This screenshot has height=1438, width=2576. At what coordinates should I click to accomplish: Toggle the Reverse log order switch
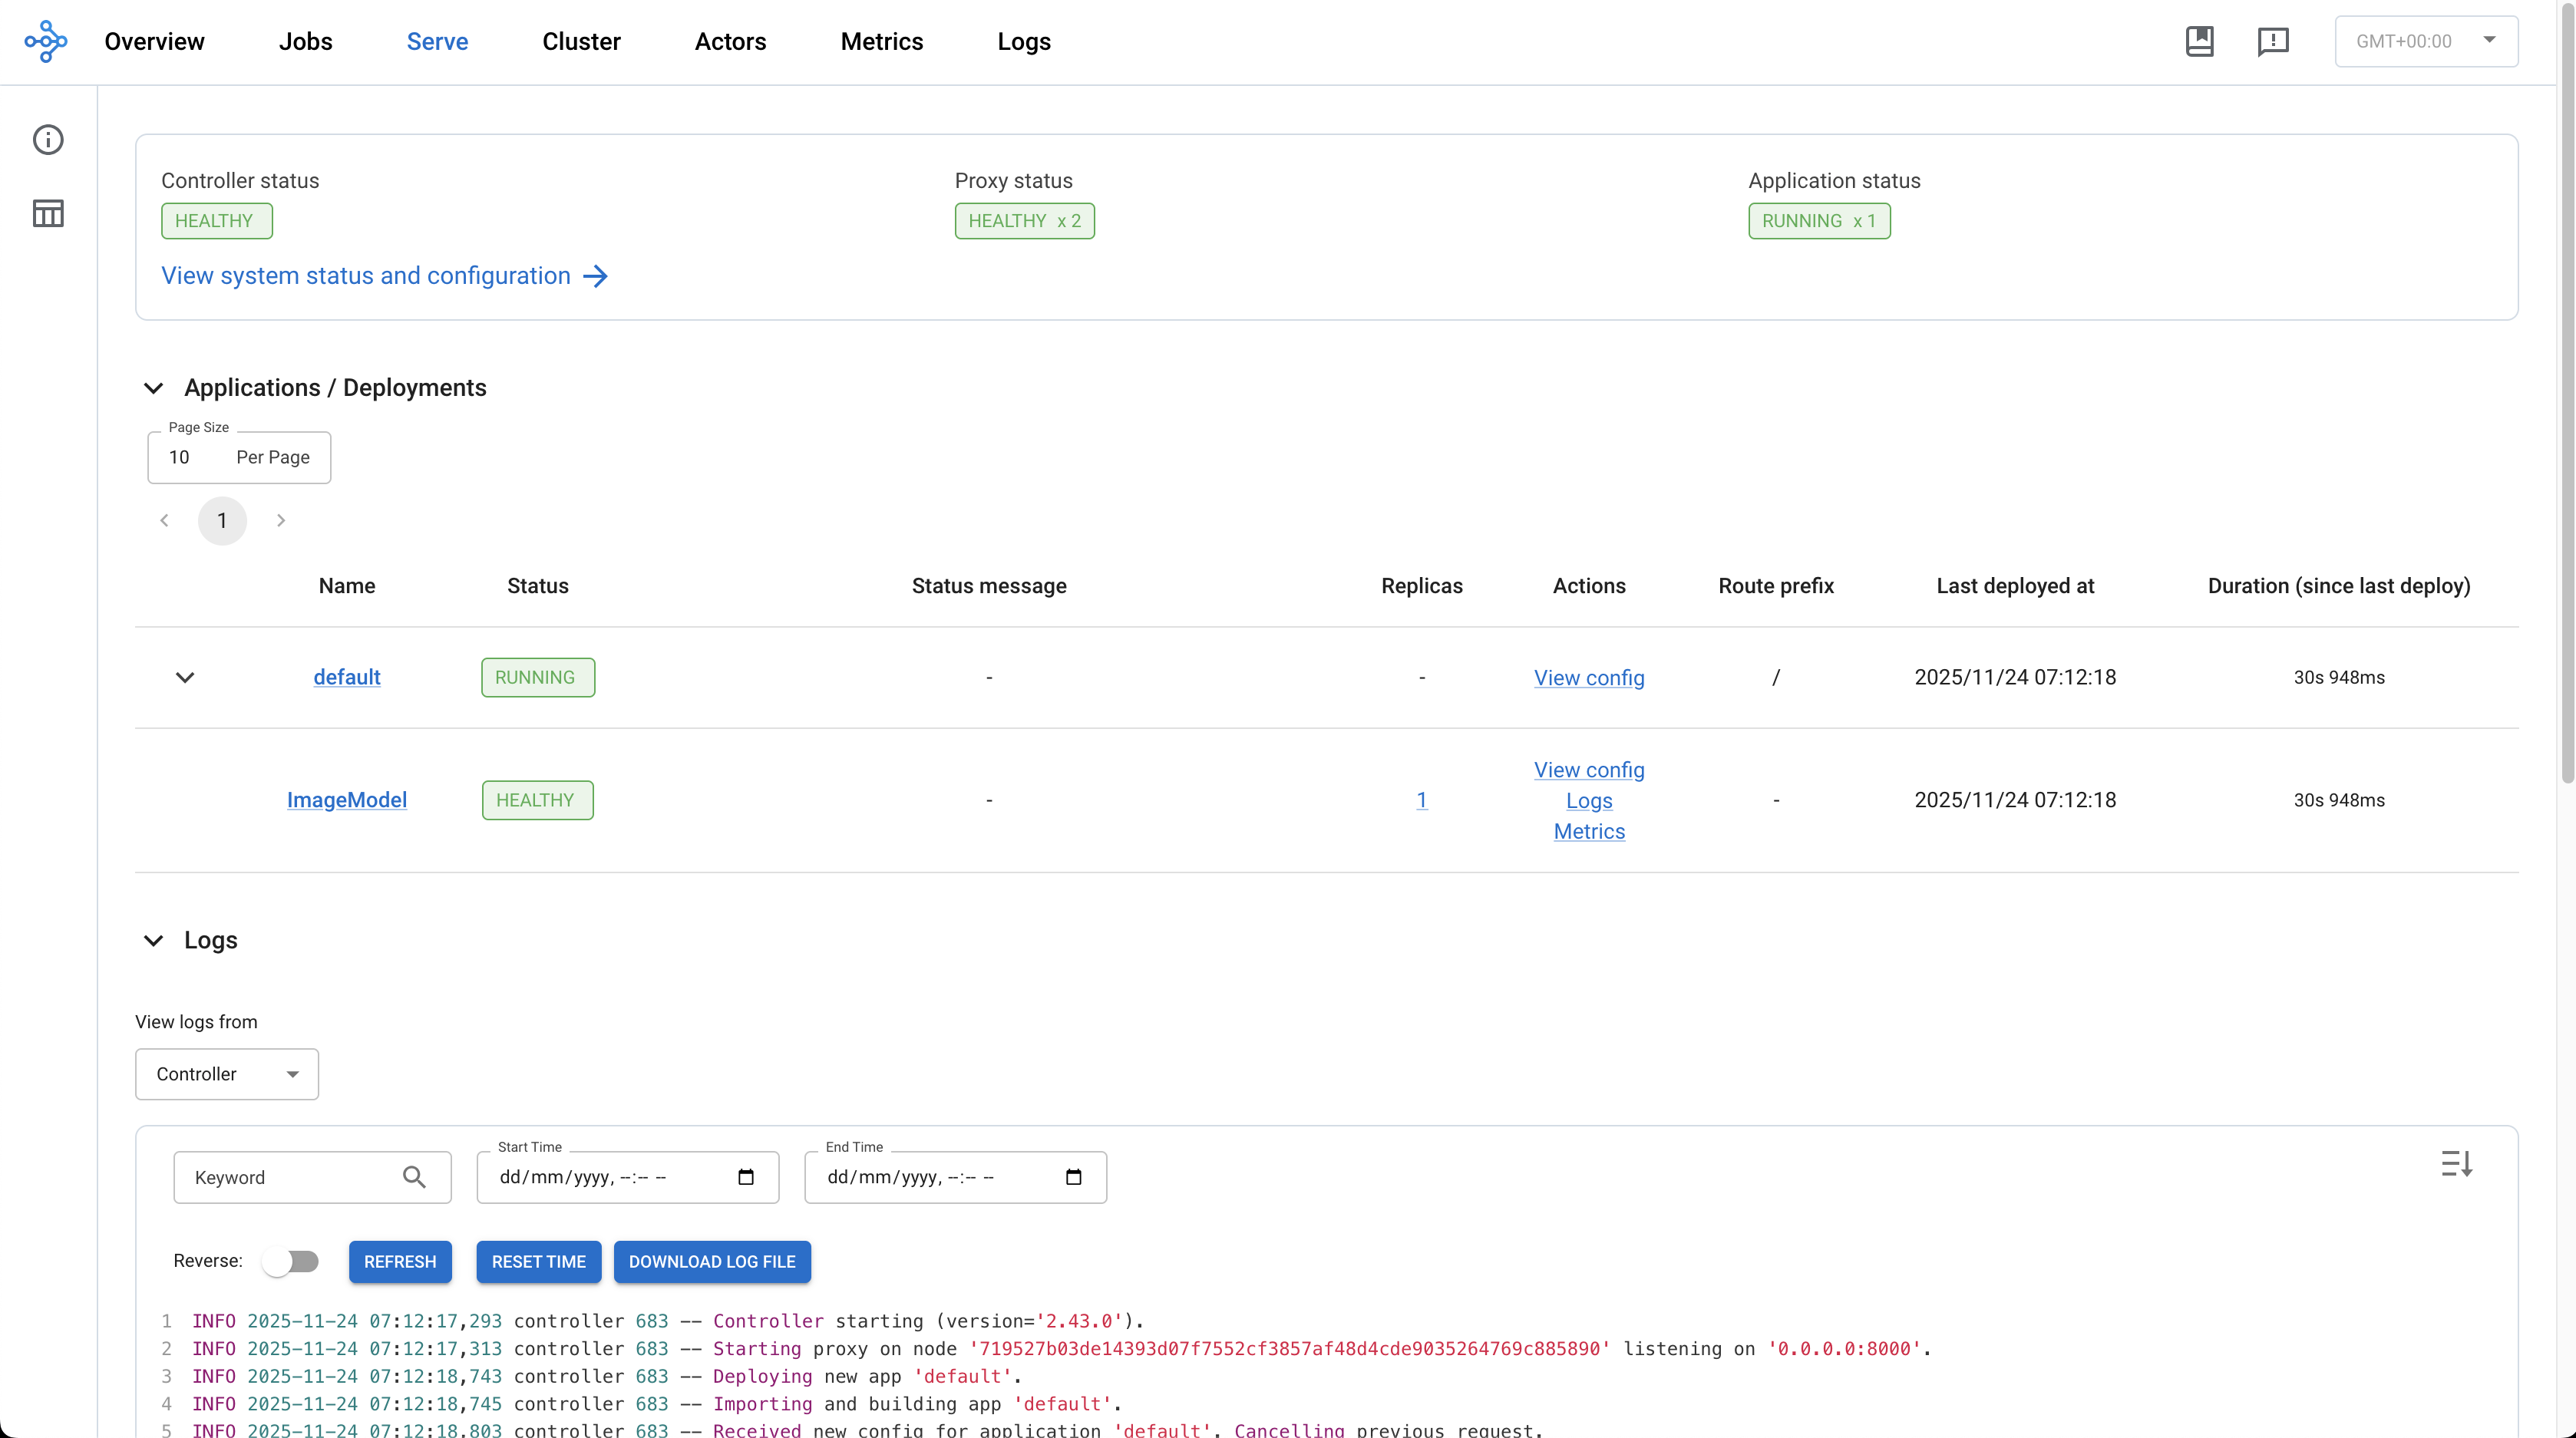291,1261
